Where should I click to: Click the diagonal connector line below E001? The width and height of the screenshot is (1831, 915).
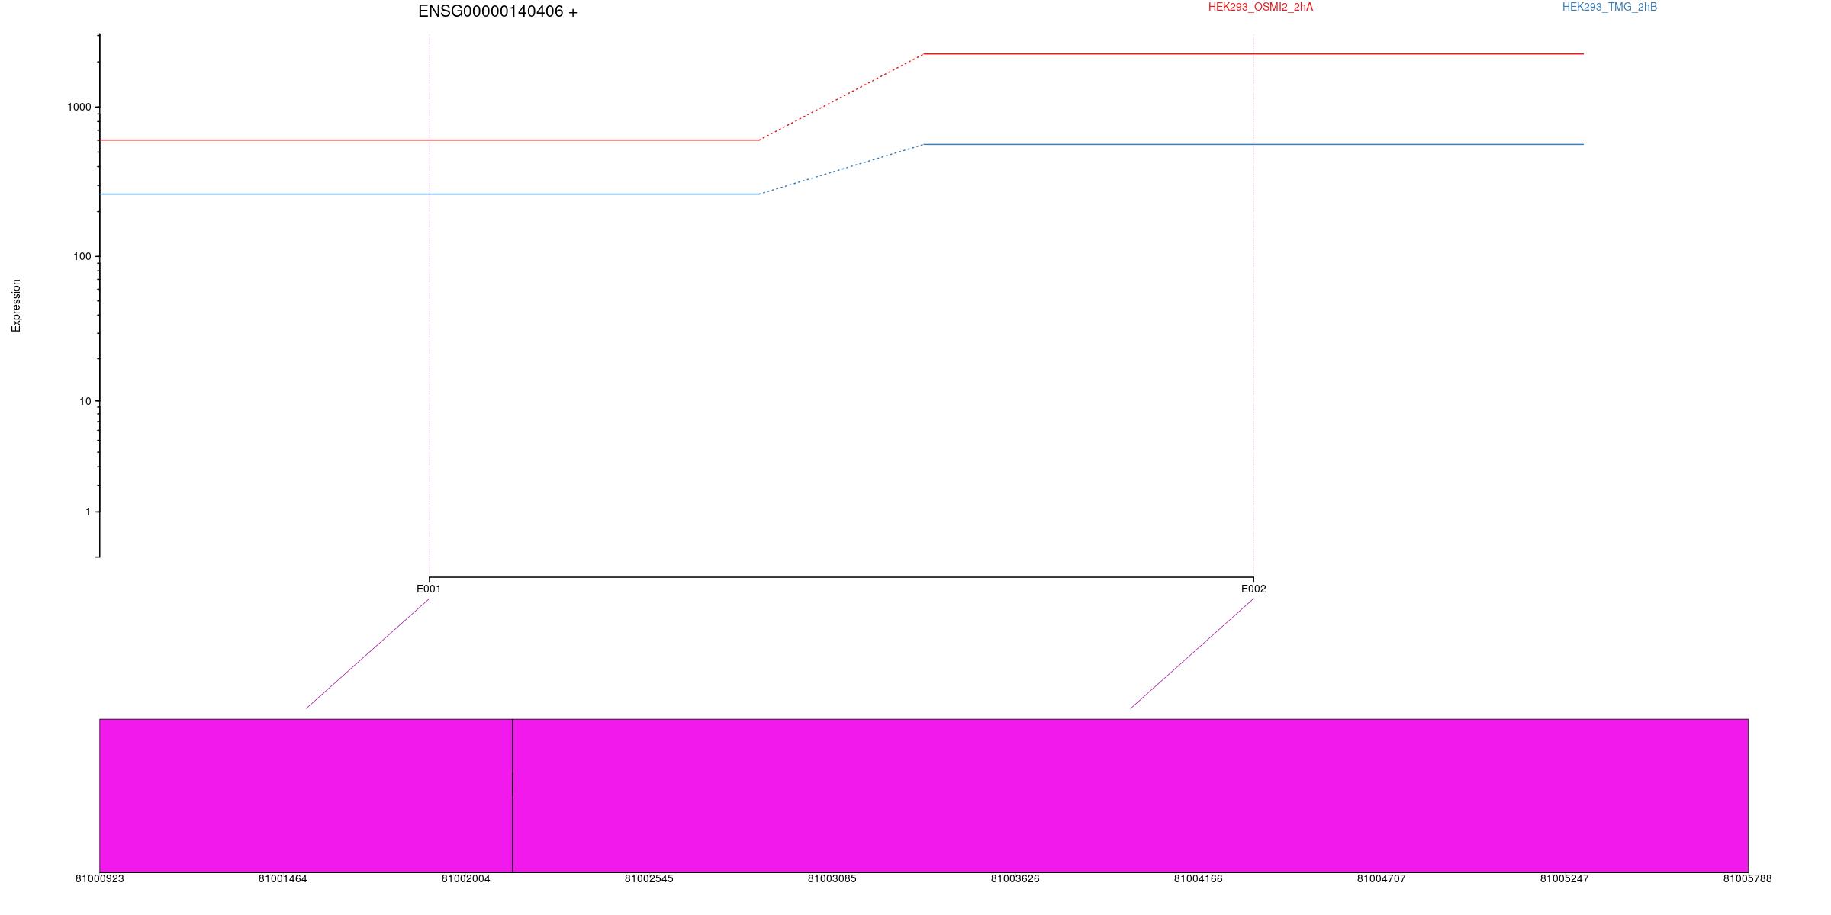click(x=368, y=653)
